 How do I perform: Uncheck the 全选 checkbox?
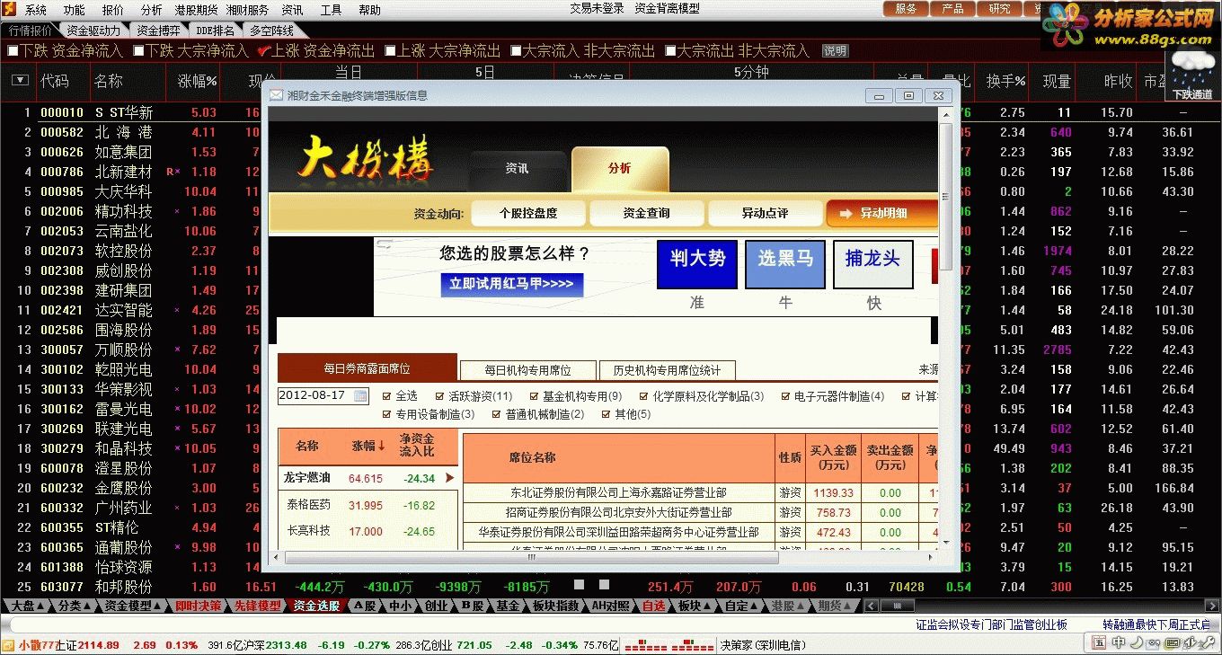pyautogui.click(x=387, y=396)
